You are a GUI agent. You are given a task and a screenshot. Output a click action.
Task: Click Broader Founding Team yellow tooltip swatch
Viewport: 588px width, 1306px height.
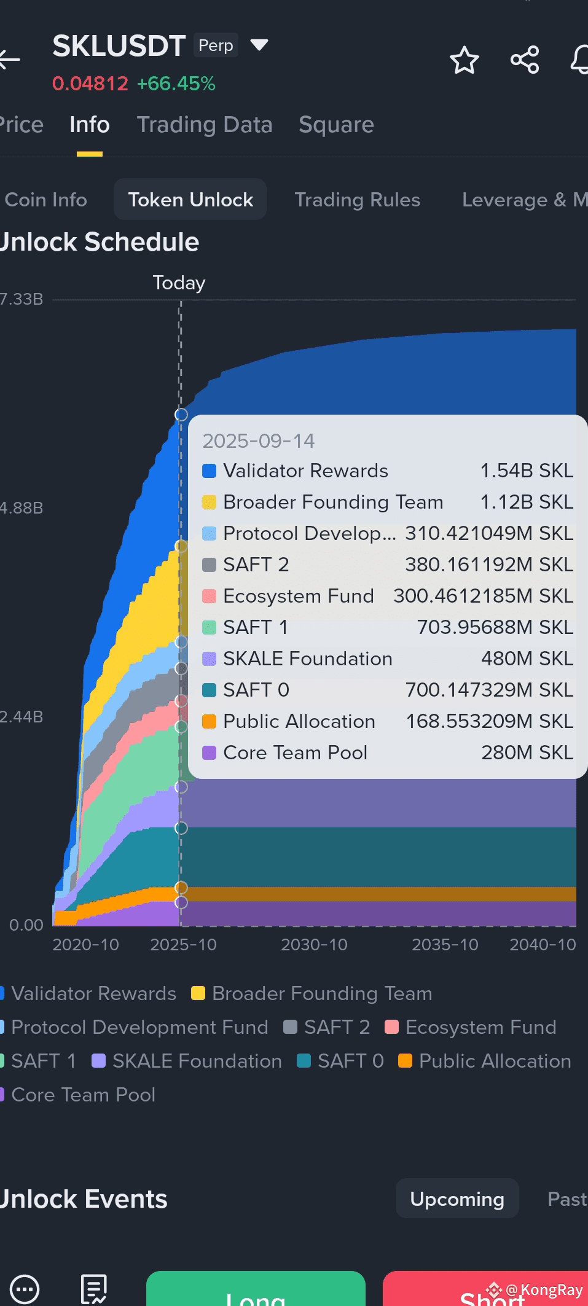point(209,502)
